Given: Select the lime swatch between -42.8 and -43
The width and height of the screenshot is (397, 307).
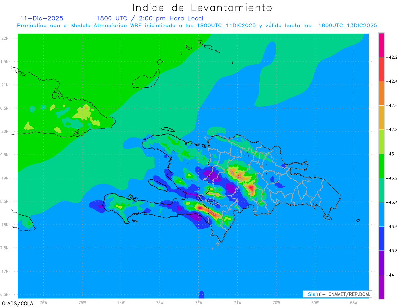Looking at the screenshot, I should (381, 142).
